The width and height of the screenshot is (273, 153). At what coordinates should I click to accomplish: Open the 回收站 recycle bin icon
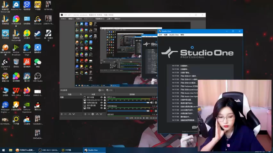(x=16, y=63)
